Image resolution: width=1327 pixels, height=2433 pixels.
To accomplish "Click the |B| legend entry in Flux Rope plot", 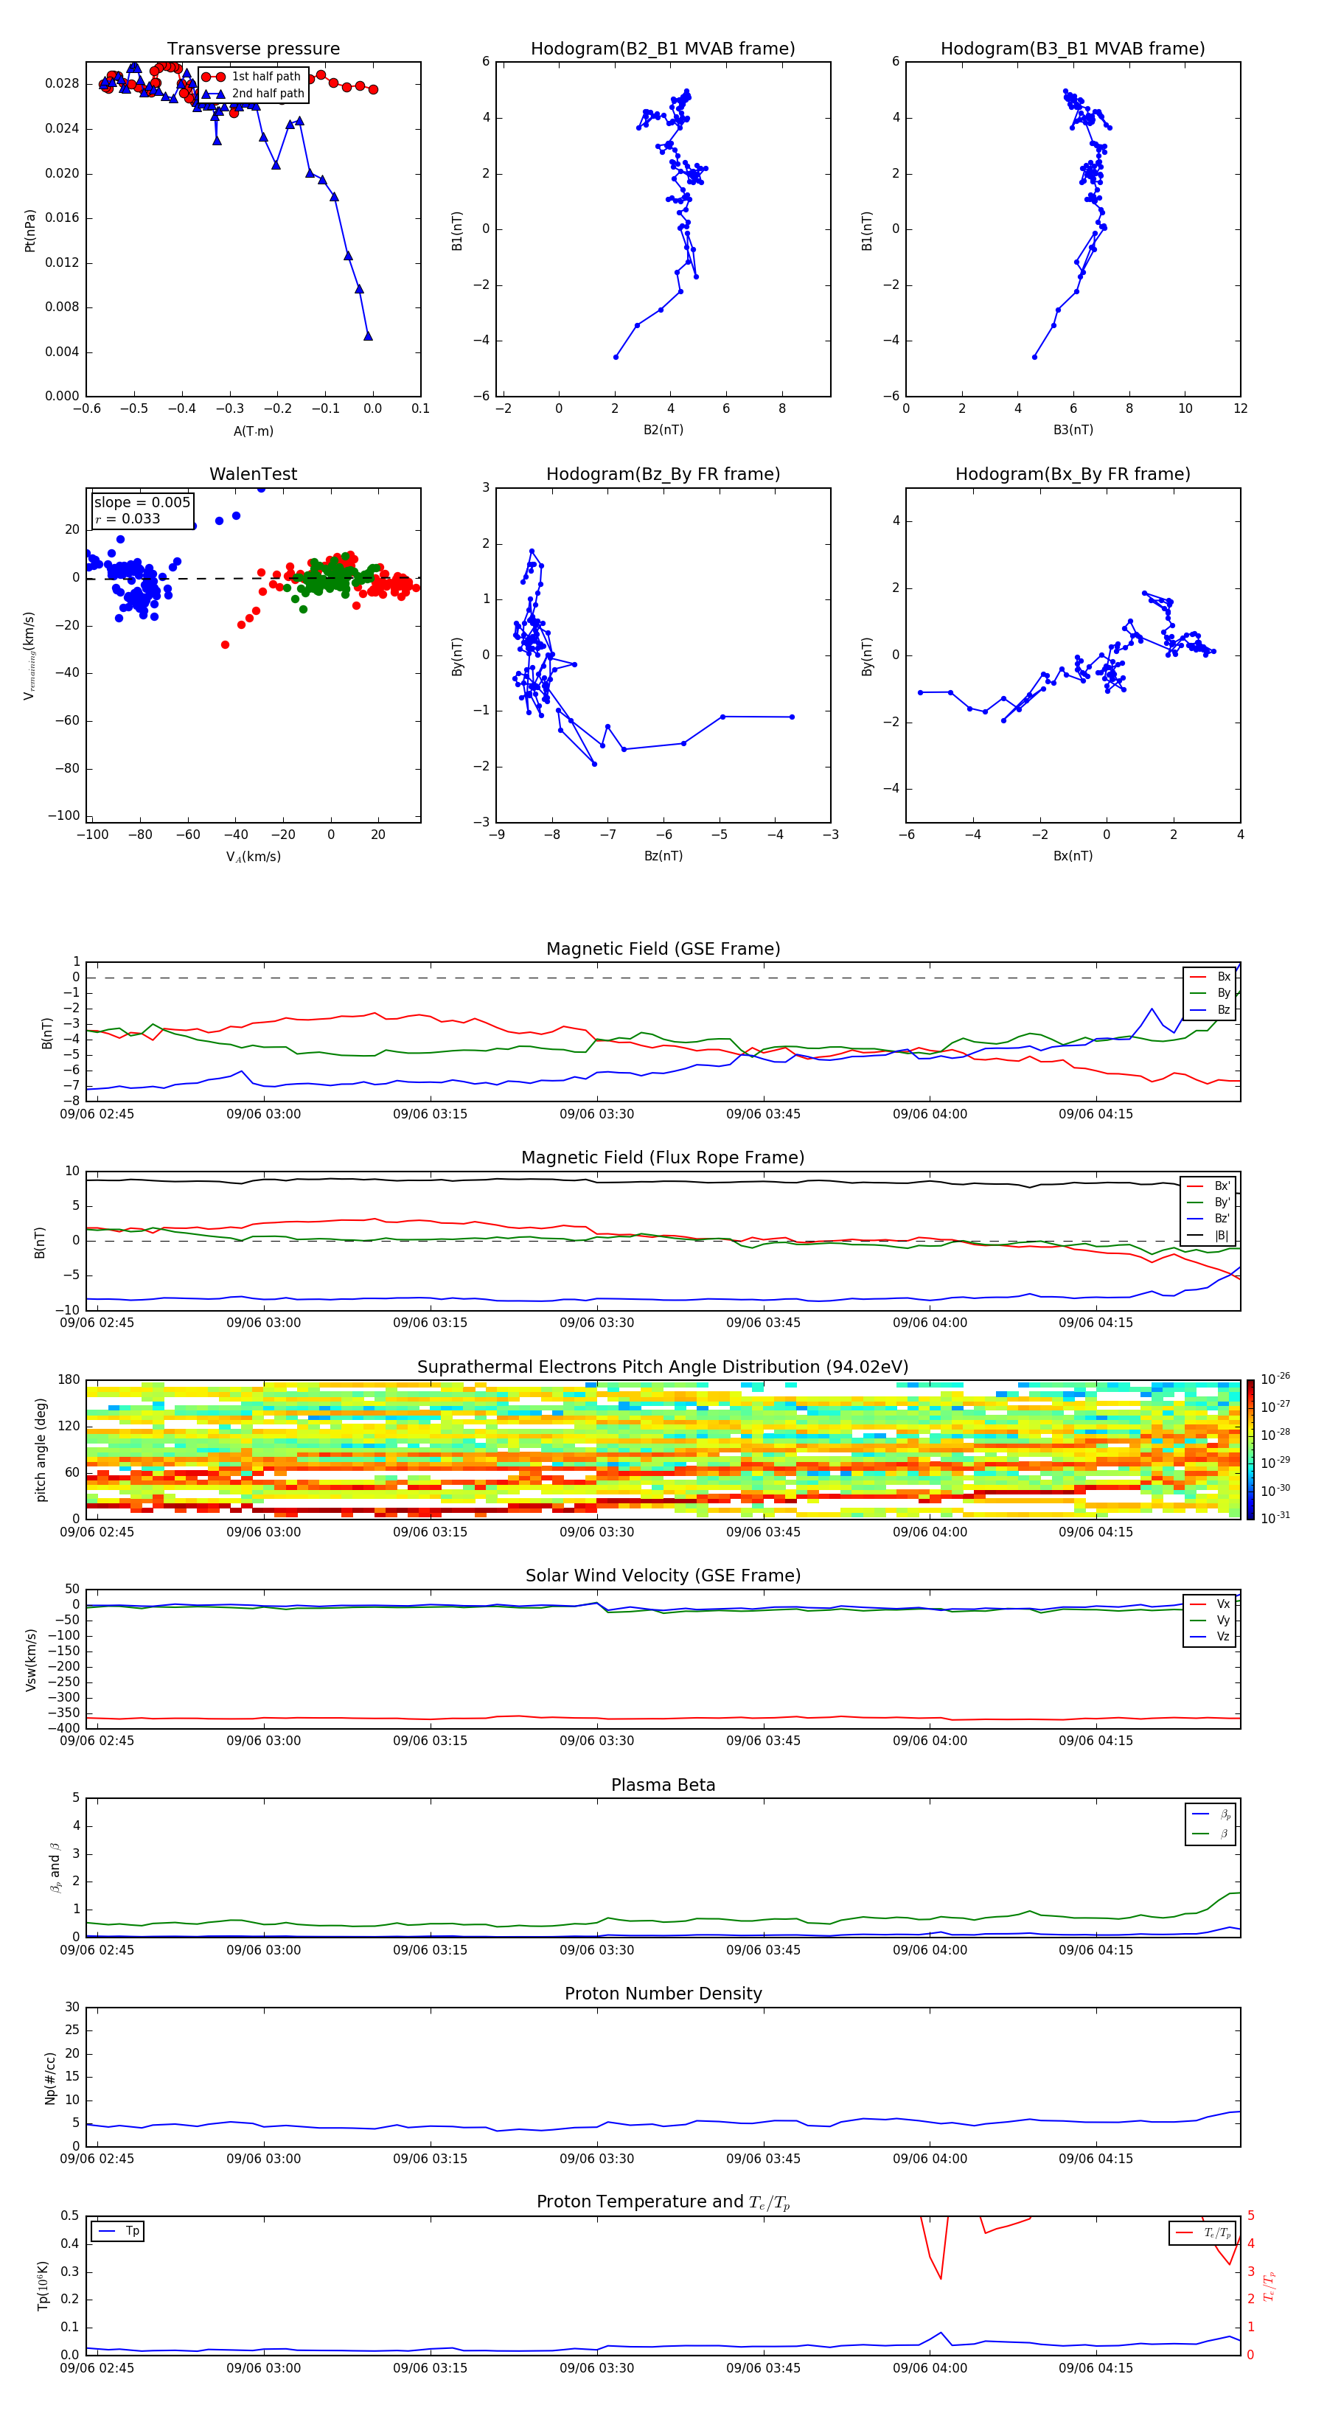I will click(1208, 1236).
